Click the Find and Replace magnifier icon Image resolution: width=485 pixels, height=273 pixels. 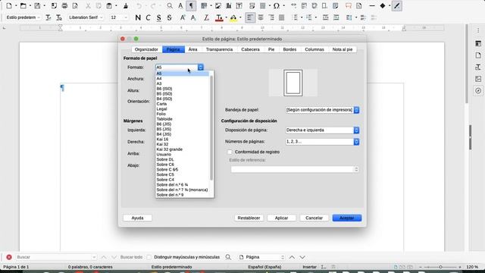pyautogui.click(x=170, y=5)
